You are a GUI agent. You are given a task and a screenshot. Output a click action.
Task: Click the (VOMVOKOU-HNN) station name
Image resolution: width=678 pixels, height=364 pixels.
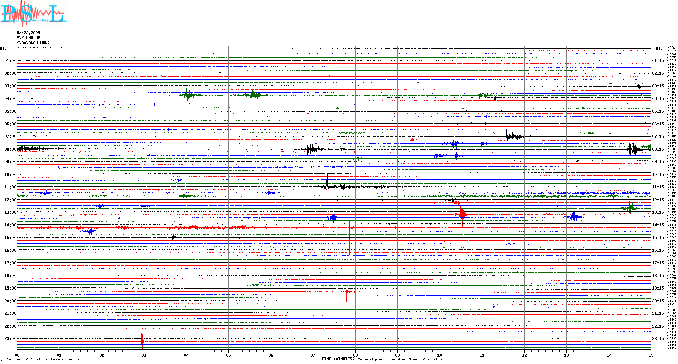(33, 43)
